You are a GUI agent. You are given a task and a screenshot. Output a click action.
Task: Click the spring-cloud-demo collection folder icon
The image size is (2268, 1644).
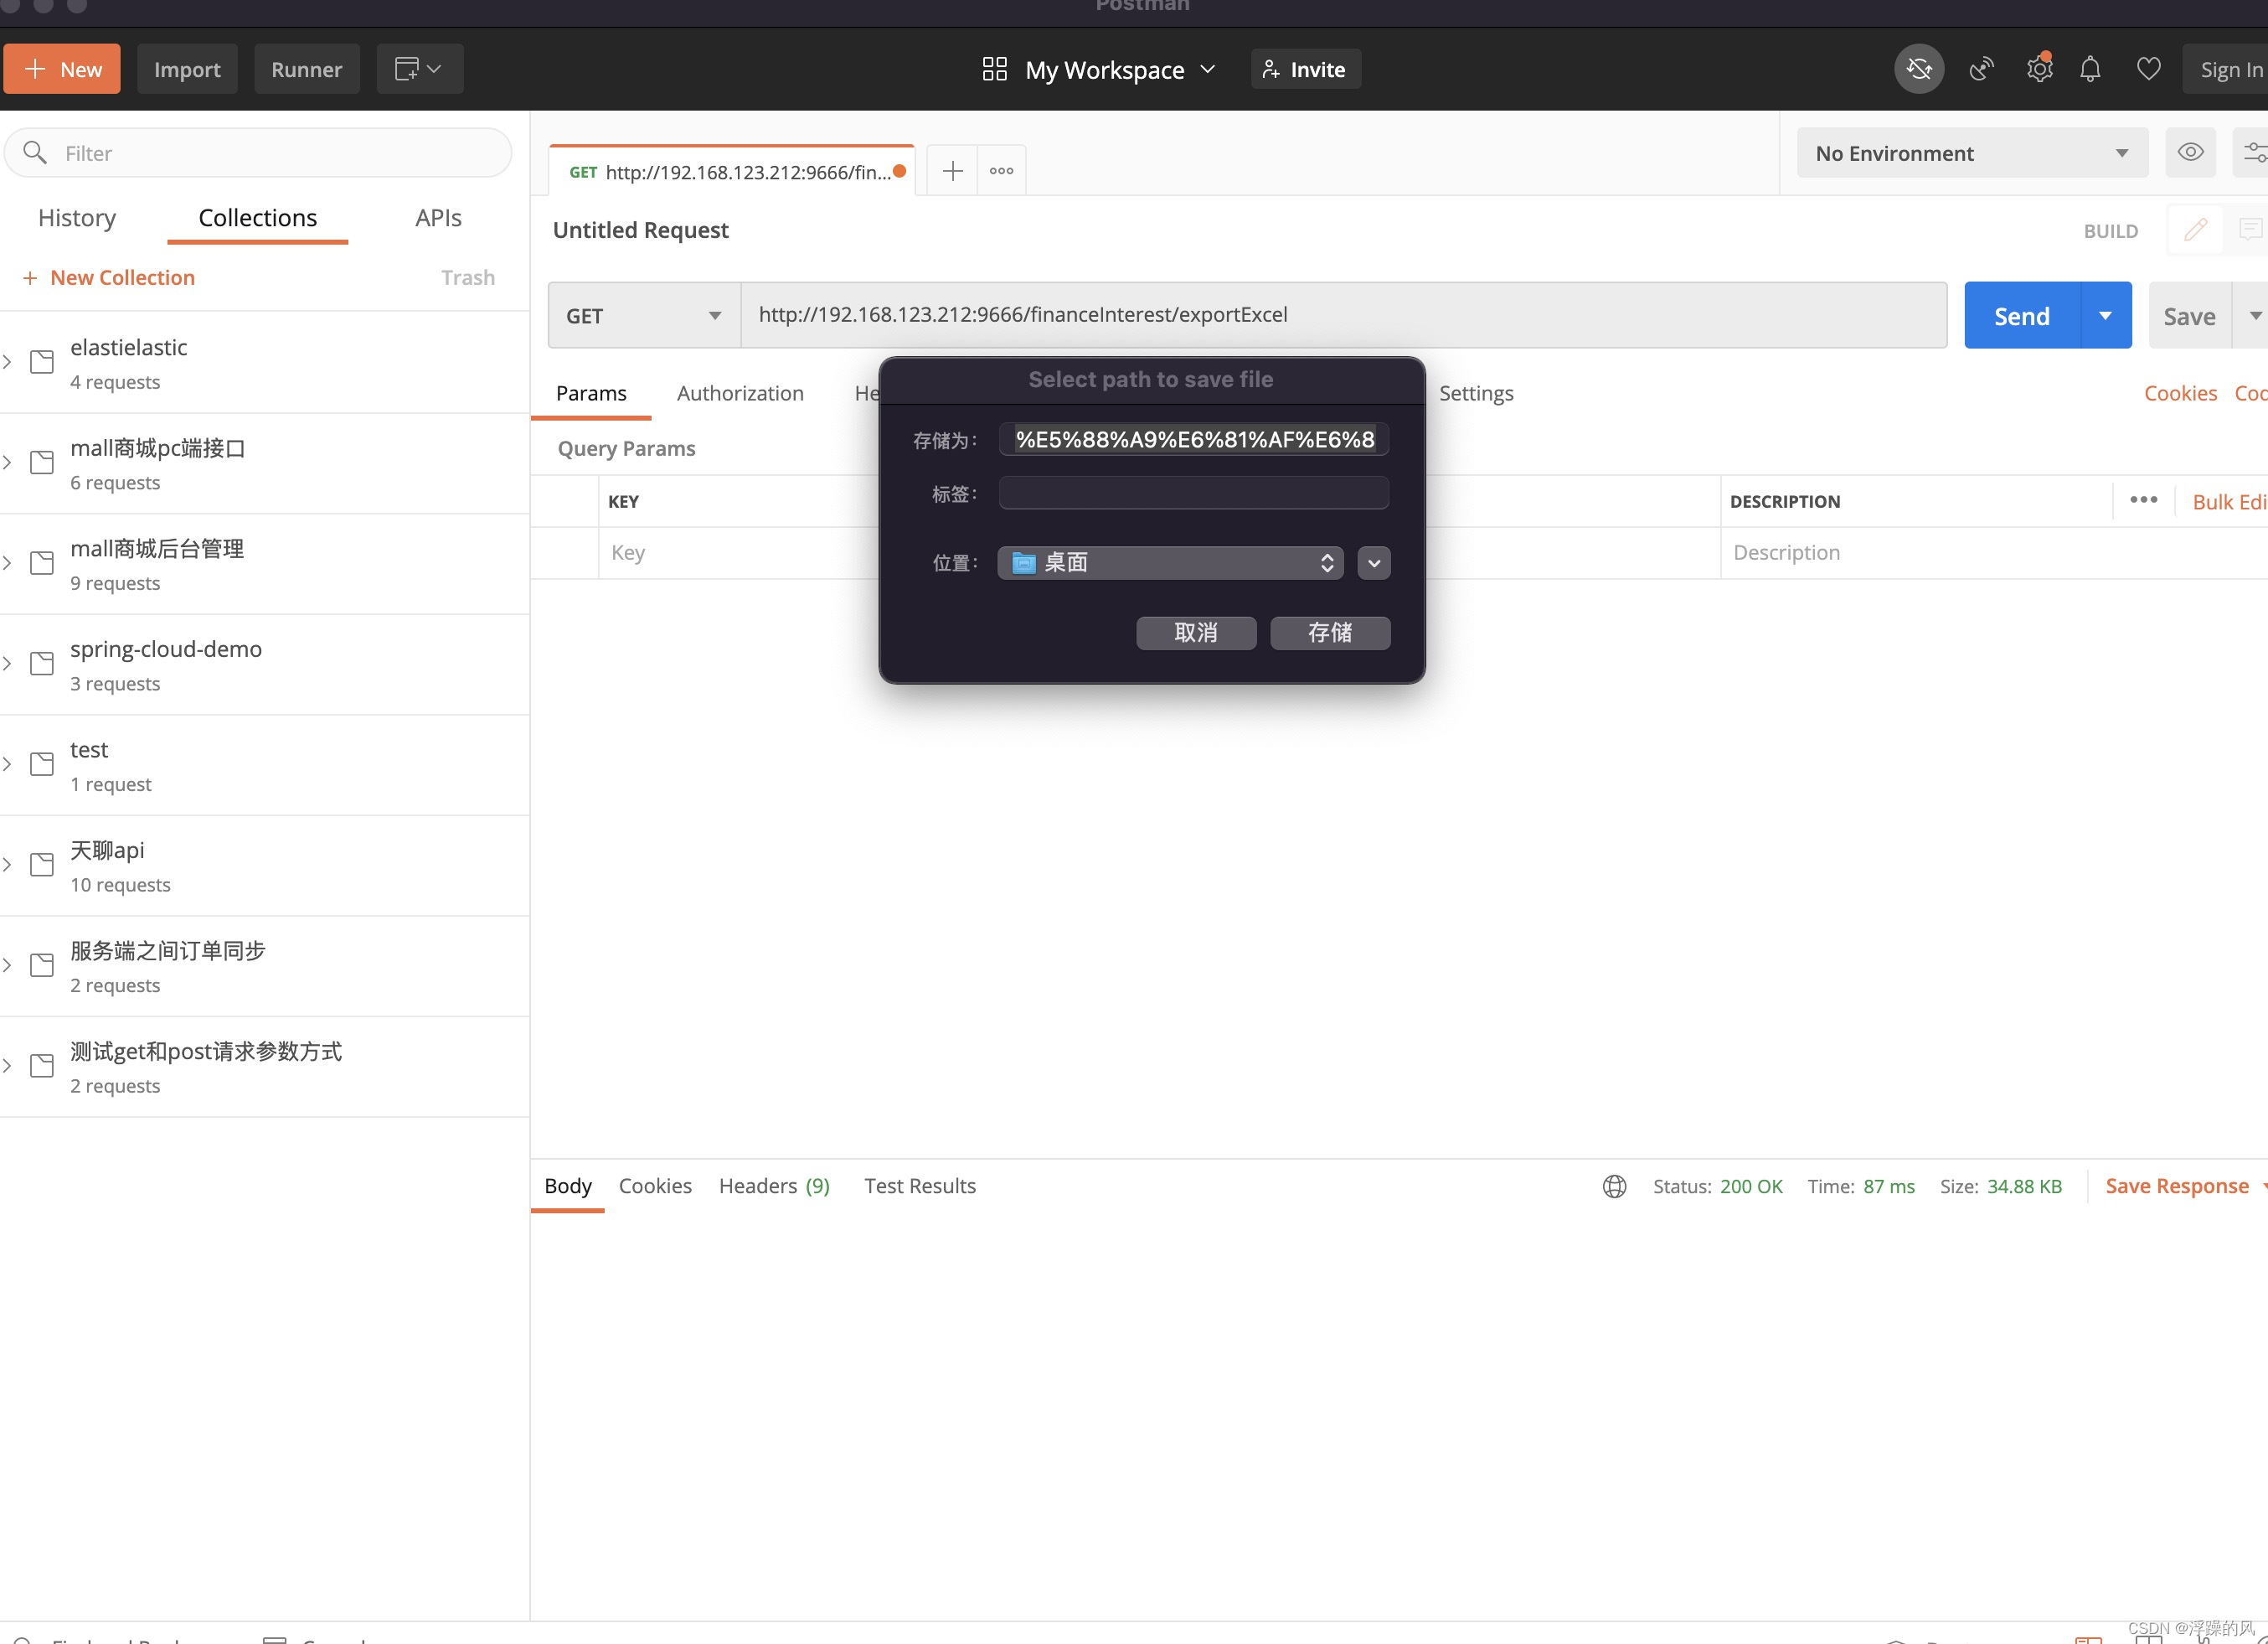pyautogui.click(x=42, y=664)
